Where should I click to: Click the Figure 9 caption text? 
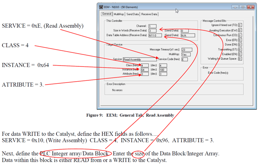tap(130, 115)
